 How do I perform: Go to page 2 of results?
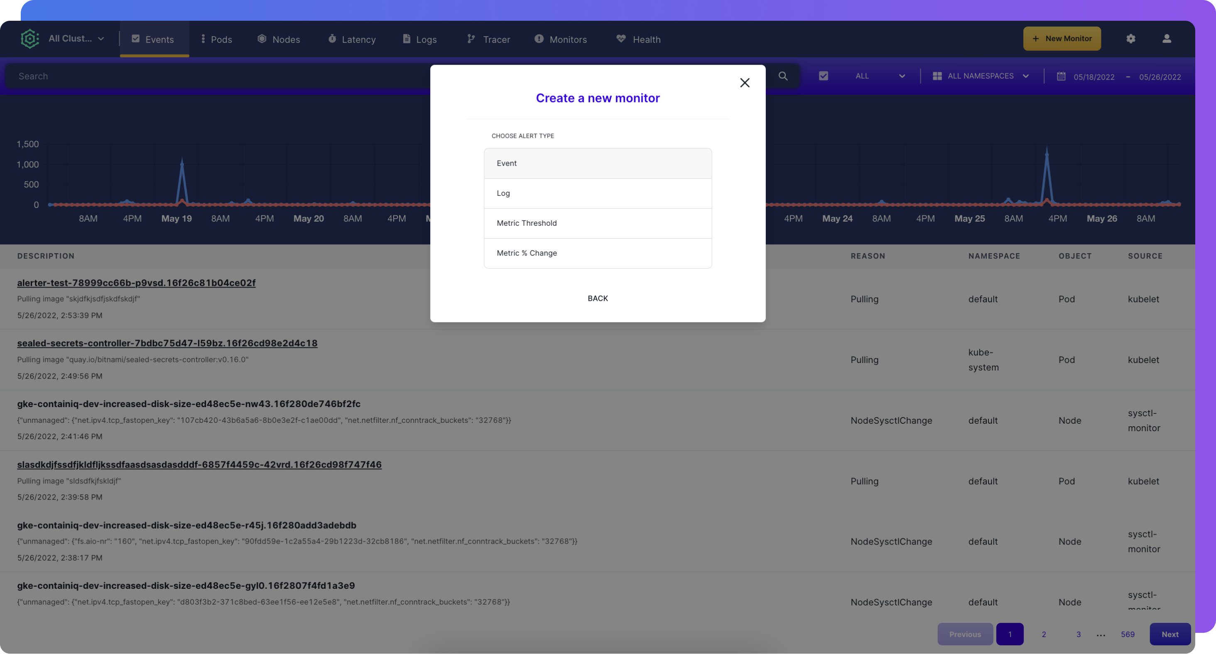pyautogui.click(x=1044, y=634)
